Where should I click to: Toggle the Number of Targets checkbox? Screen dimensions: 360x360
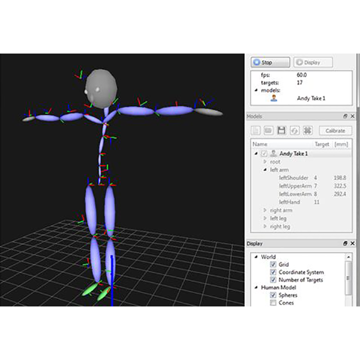pos(273,279)
